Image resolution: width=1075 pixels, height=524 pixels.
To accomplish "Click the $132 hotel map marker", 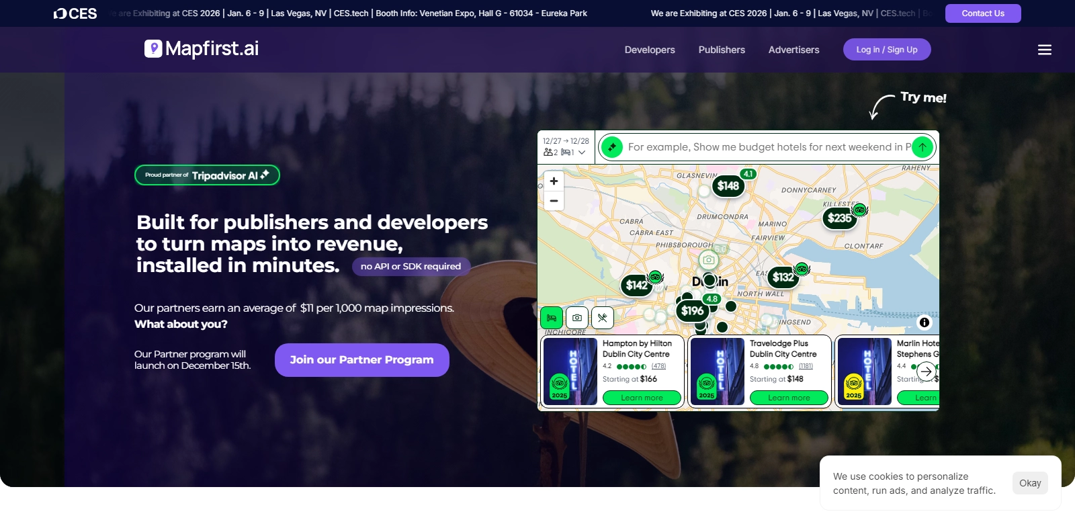I will tap(783, 277).
